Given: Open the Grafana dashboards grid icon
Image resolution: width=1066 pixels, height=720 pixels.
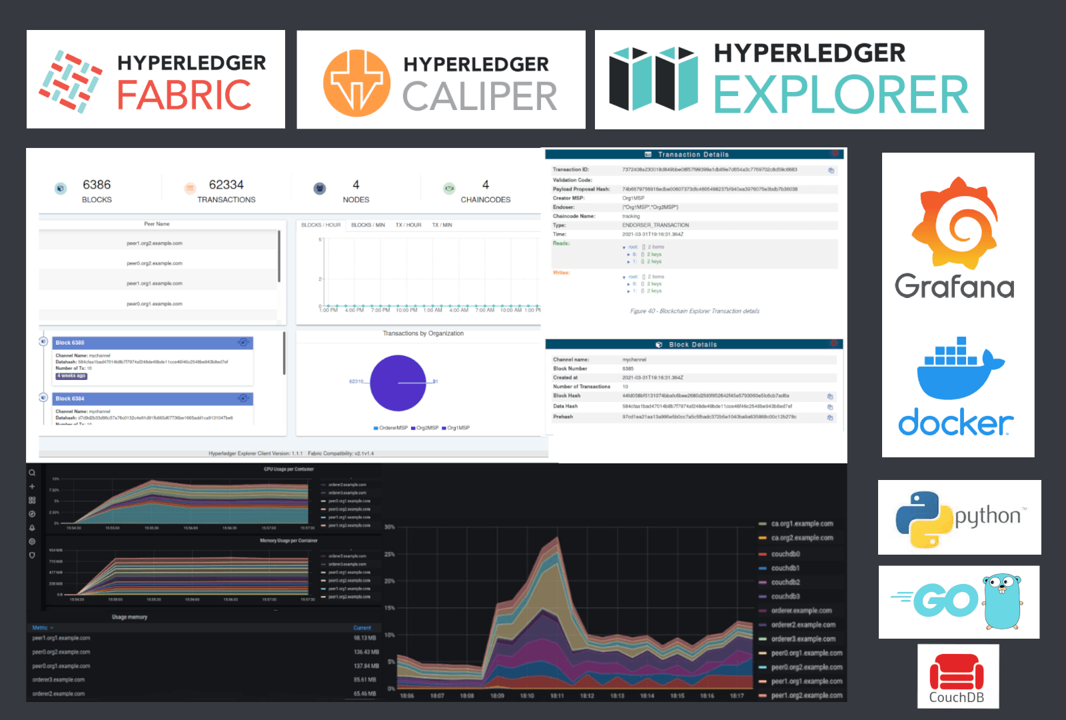Looking at the screenshot, I should click(32, 500).
